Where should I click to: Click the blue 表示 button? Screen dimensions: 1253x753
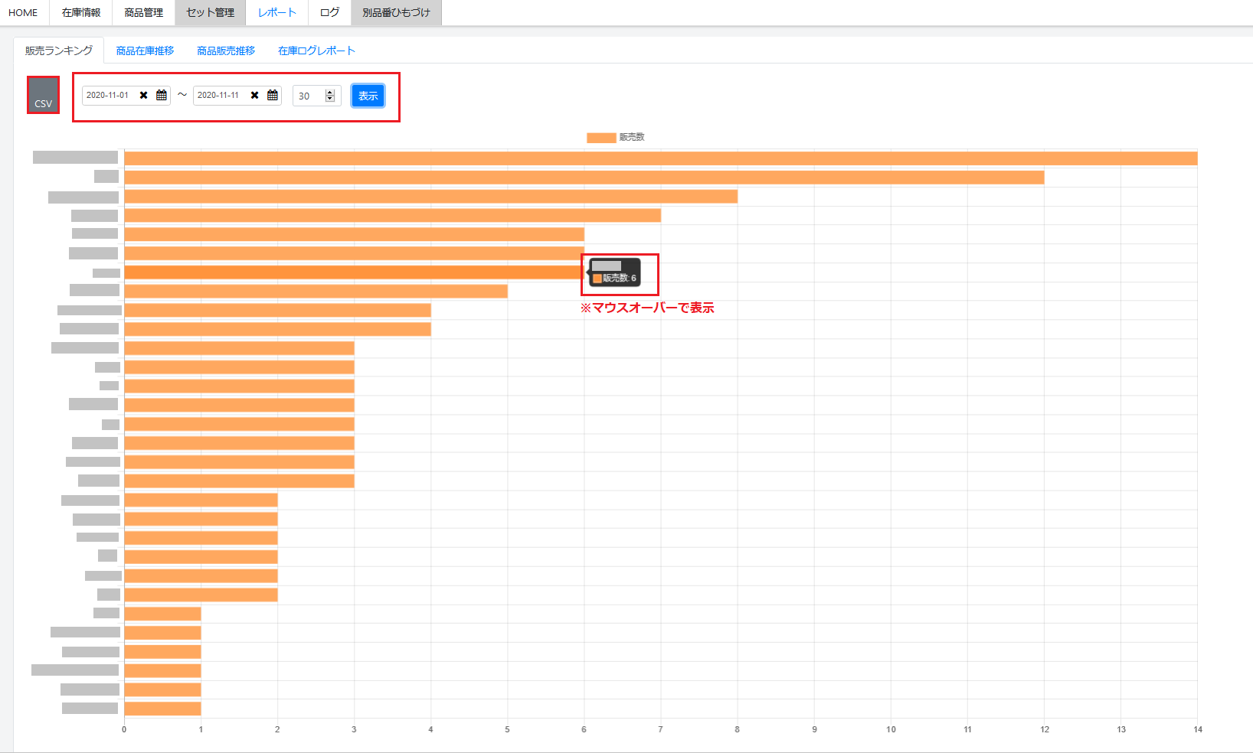(368, 96)
